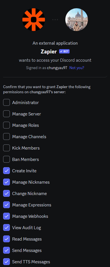Disable the Manage Webhooks checkbox

pyautogui.click(x=7, y=216)
